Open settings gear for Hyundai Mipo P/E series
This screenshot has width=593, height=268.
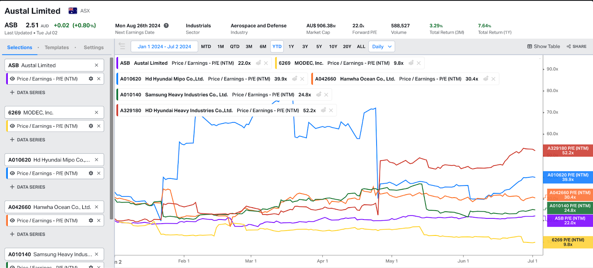(x=91, y=173)
